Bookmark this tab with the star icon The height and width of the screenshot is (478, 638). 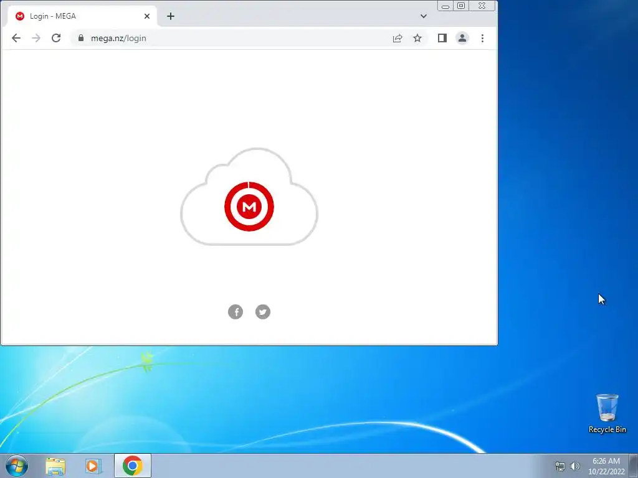click(417, 38)
